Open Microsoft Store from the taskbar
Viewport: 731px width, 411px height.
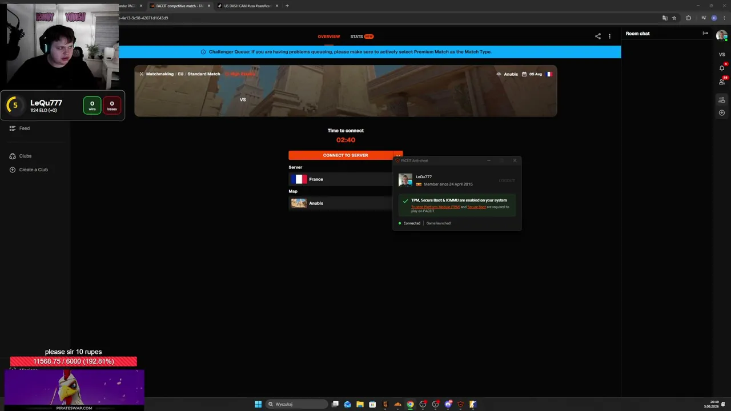pyautogui.click(x=372, y=404)
